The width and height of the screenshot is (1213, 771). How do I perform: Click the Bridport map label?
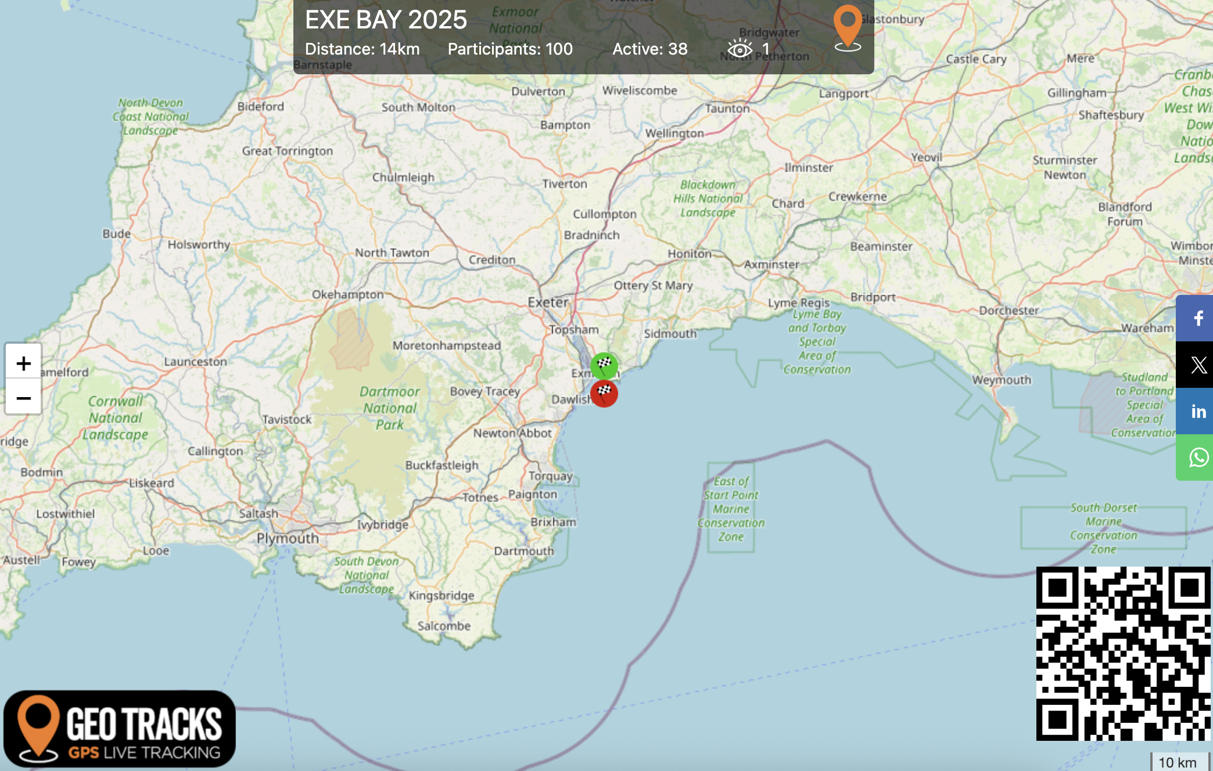pos(873,297)
